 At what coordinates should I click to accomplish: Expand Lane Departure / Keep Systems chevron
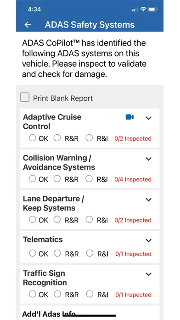tap(149, 200)
